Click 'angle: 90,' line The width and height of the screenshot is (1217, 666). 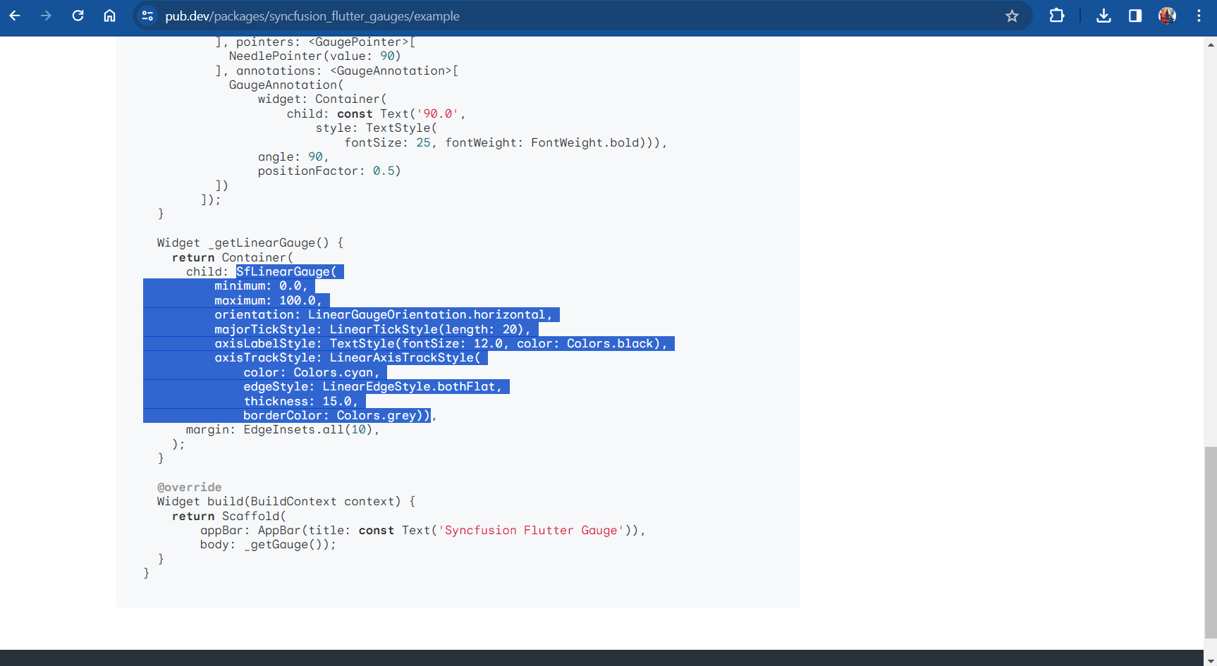pos(293,157)
